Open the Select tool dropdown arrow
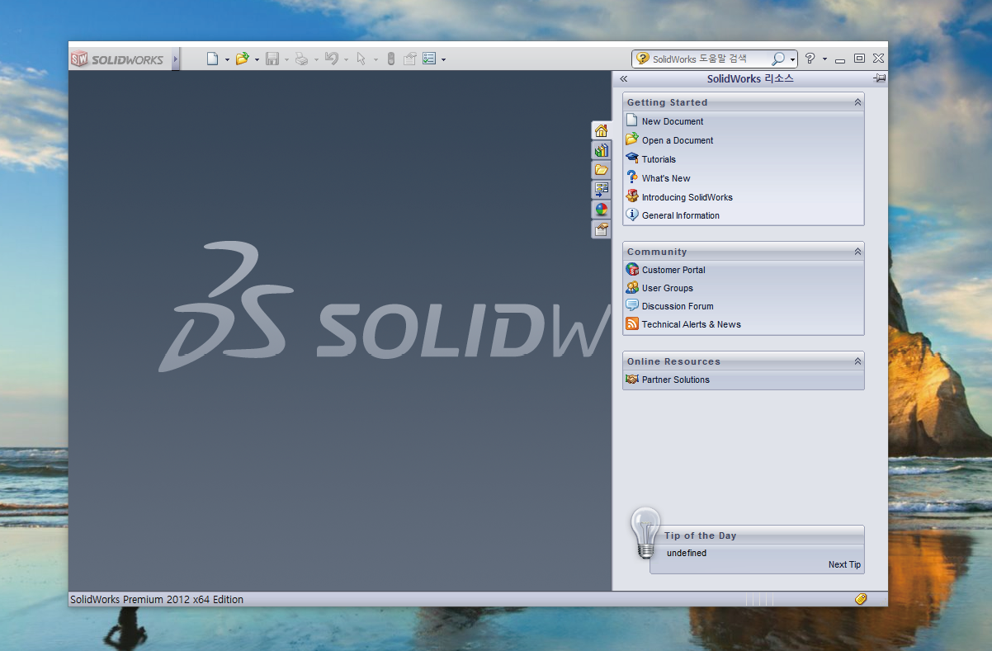The height and width of the screenshot is (651, 992). tap(376, 59)
